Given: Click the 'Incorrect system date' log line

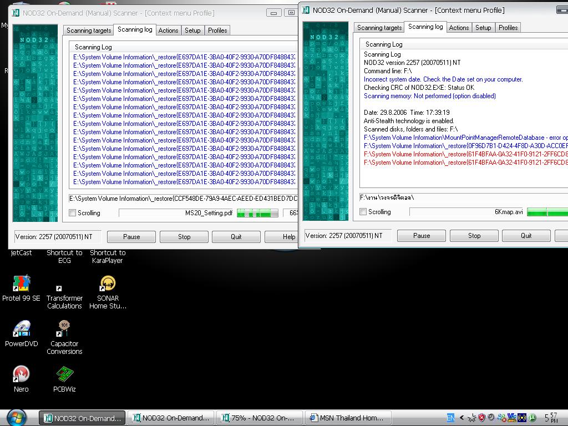Looking at the screenshot, I should point(443,79).
